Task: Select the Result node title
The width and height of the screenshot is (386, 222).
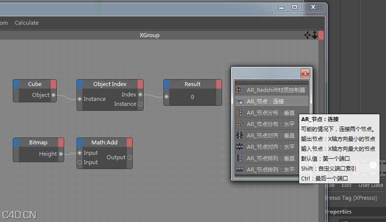Action: pos(193,84)
